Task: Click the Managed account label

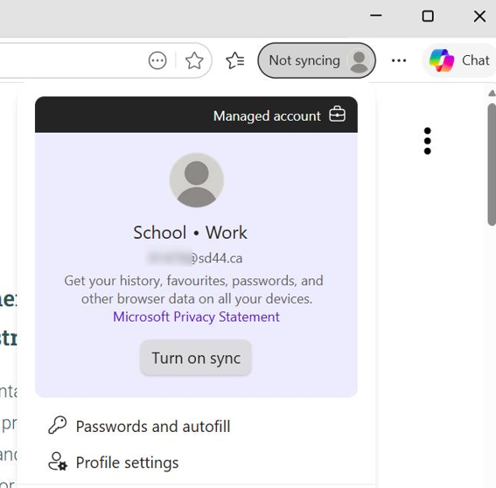Action: pyautogui.click(x=267, y=116)
